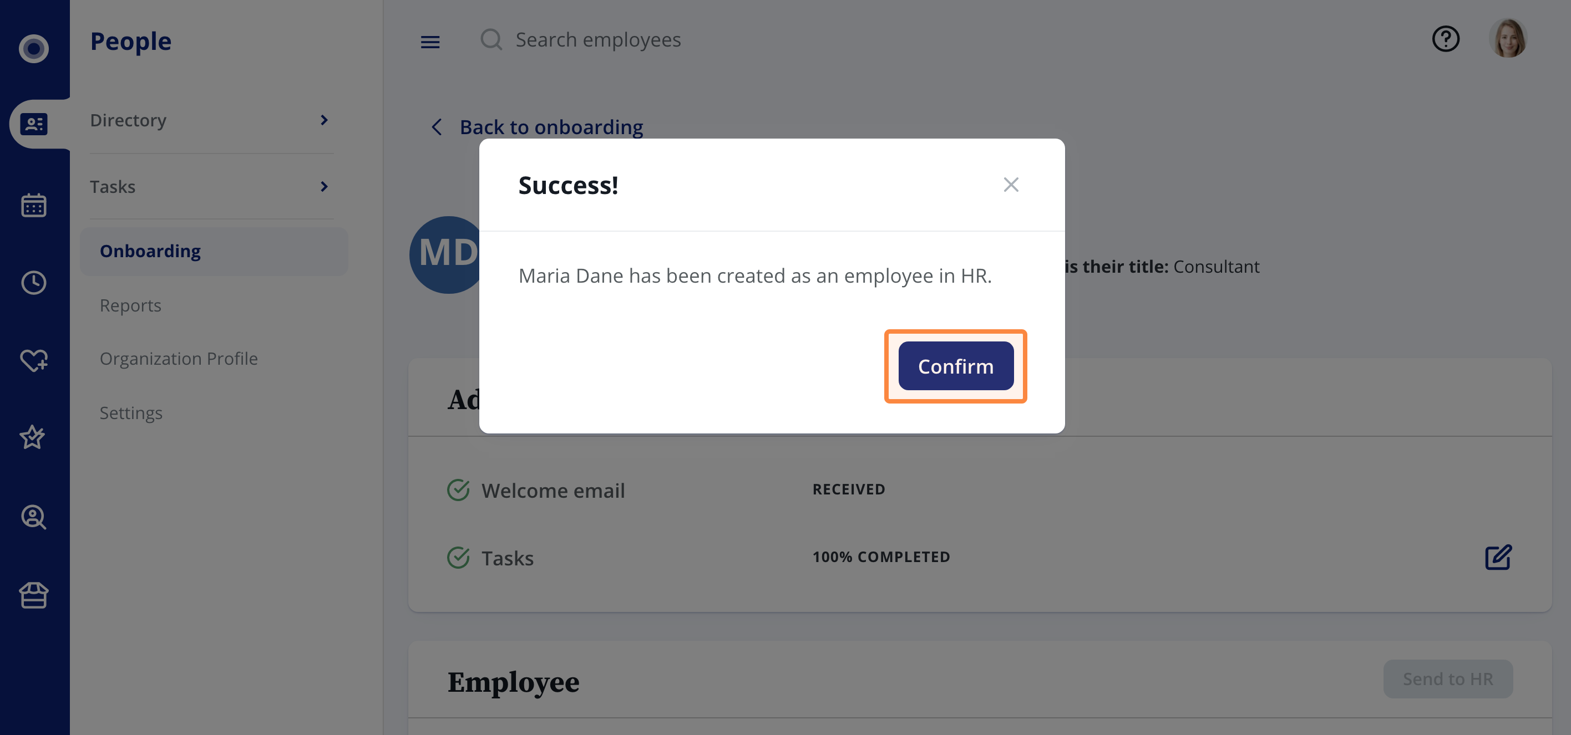Go back via the Back to onboarding arrow
The image size is (1571, 735).
(437, 127)
